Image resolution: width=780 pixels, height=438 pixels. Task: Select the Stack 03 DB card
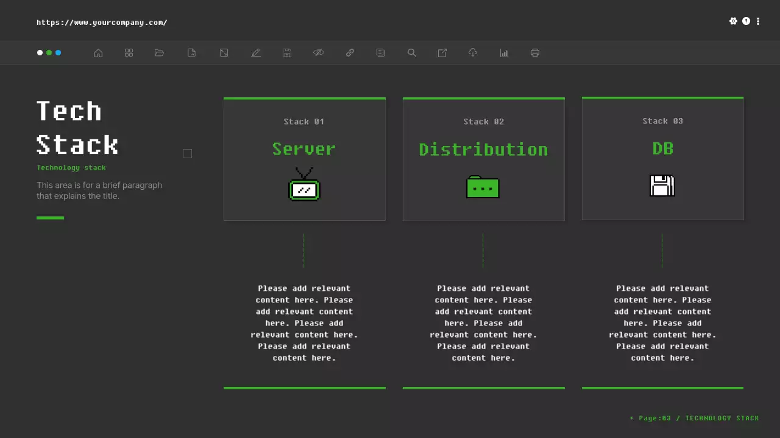[662, 158]
